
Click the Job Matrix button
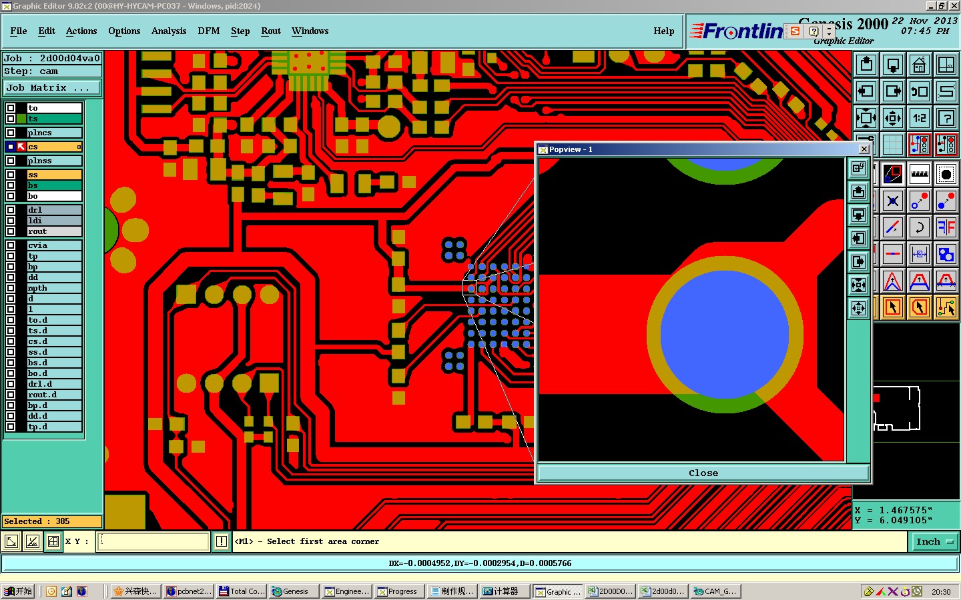(52, 88)
